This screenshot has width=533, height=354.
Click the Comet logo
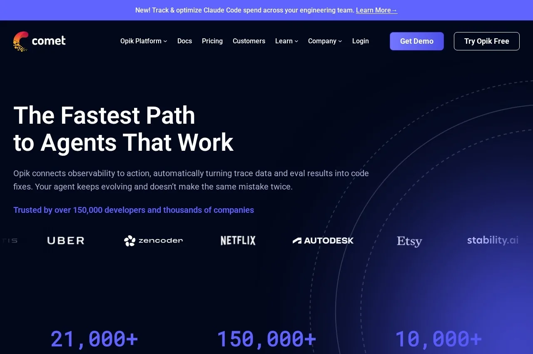(40, 41)
